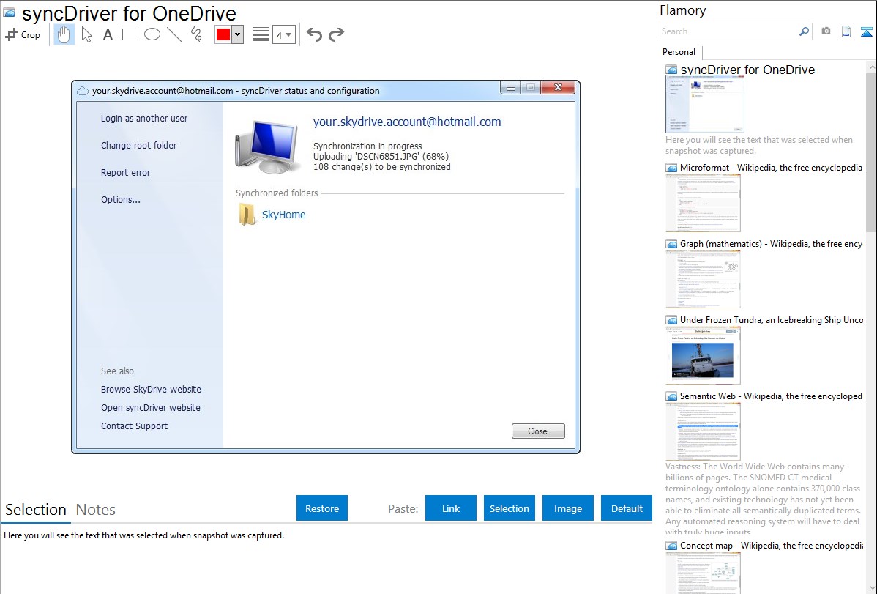The height and width of the screenshot is (594, 877).
Task: Choose the ellipse drawing tool
Action: pos(152,34)
